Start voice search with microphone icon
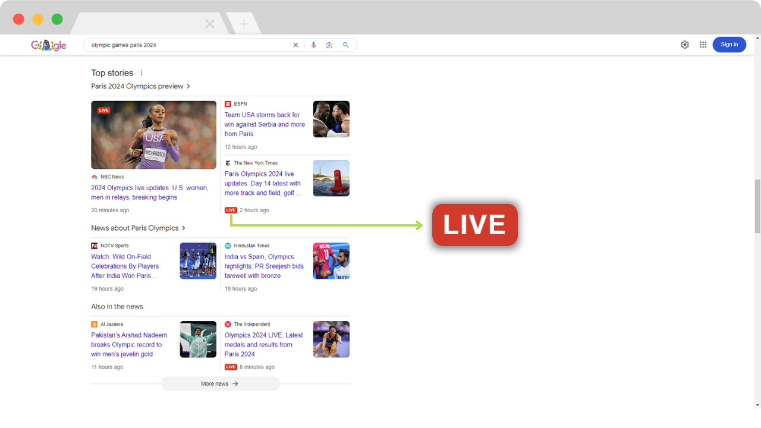Image resolution: width=761 pixels, height=428 pixels. pos(313,45)
